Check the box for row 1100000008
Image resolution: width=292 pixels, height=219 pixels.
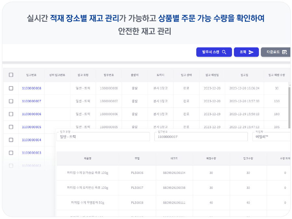tap(11, 88)
